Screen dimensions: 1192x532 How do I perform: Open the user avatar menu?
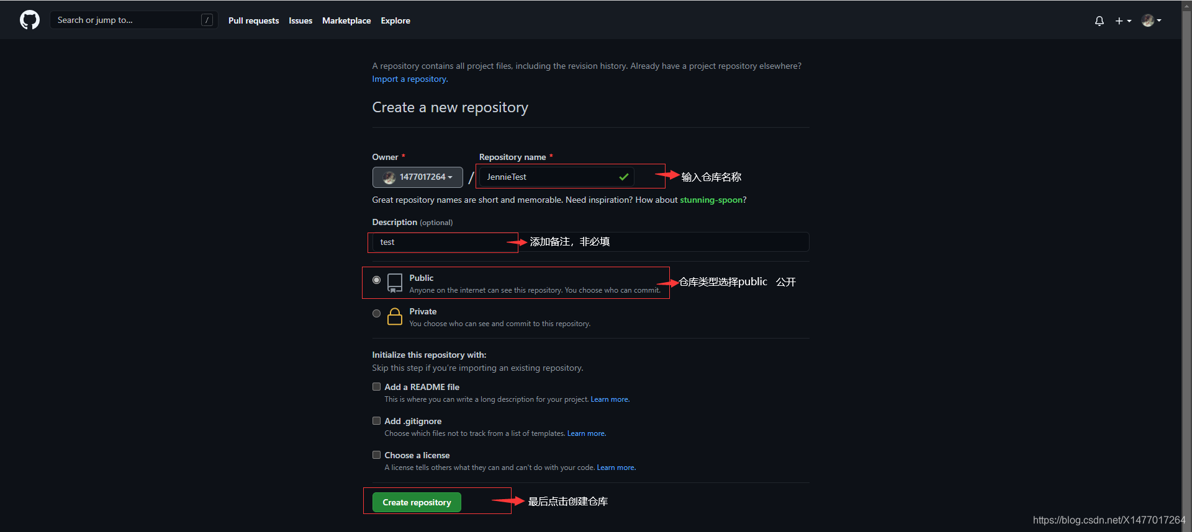(1152, 20)
